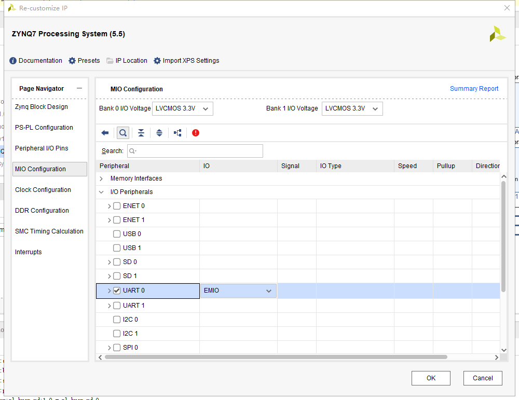Open Bank 1 I/O Voltage dropdown
The height and width of the screenshot is (400, 519).
coord(352,108)
